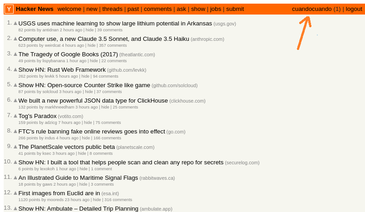Upvote Show HN: Rust Web Framework
The height and width of the screenshot is (212, 365).
(x=15, y=69)
